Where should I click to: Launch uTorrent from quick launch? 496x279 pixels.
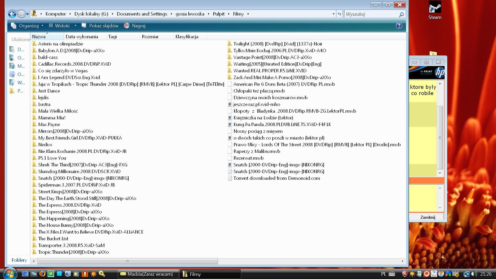coord(51,274)
